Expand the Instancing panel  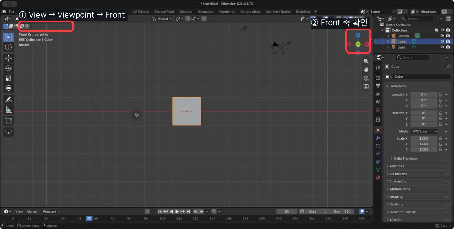click(x=418, y=181)
